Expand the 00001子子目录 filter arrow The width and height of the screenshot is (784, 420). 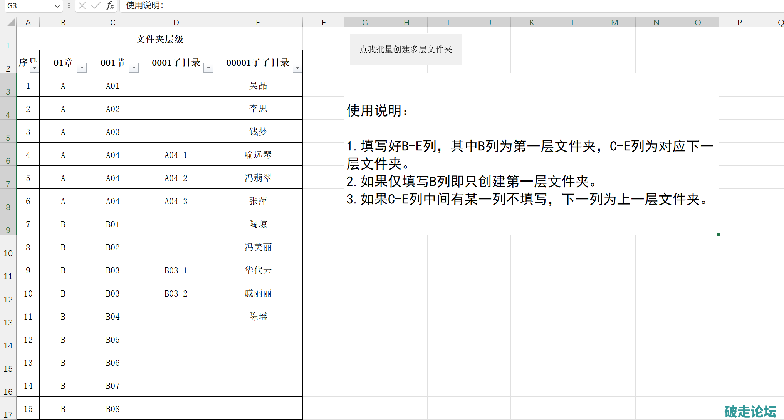pyautogui.click(x=297, y=68)
